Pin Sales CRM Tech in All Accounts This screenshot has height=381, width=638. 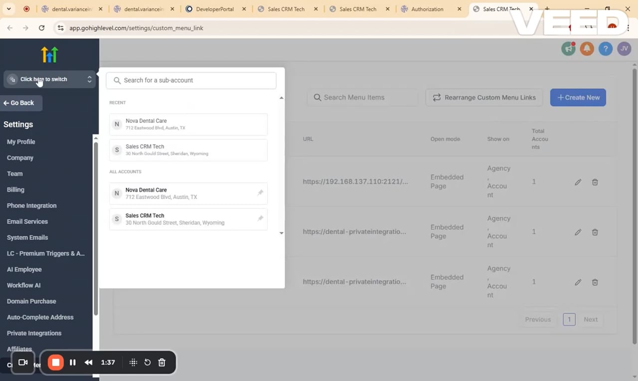(260, 218)
